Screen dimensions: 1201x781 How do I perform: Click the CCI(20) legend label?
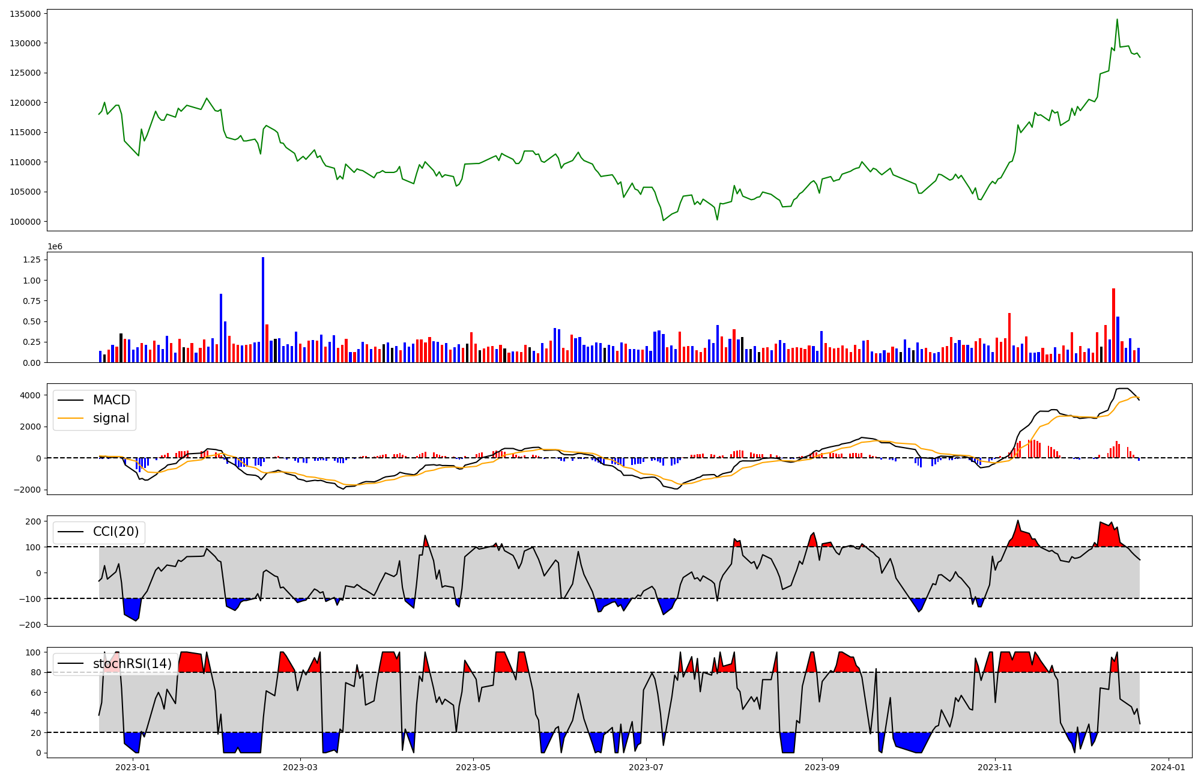click(115, 532)
